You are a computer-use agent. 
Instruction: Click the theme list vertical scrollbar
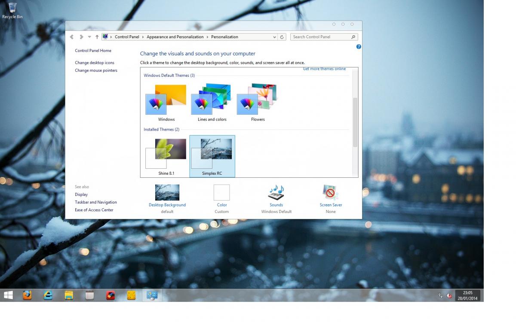tap(355, 122)
